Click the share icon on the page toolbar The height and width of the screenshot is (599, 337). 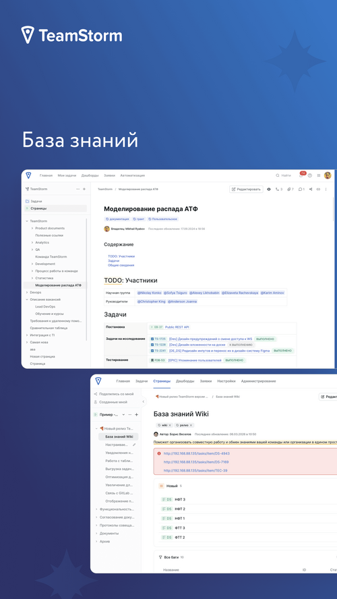pyautogui.click(x=311, y=189)
